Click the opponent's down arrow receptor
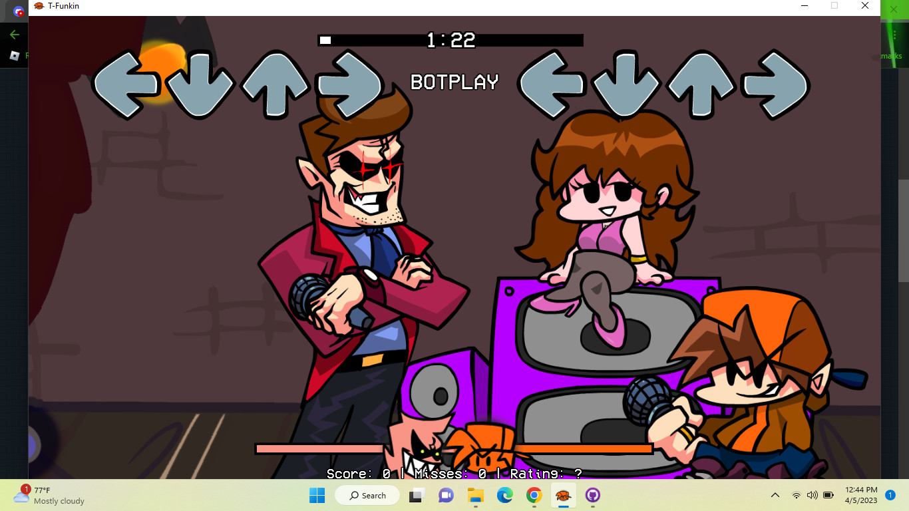 tap(200, 85)
